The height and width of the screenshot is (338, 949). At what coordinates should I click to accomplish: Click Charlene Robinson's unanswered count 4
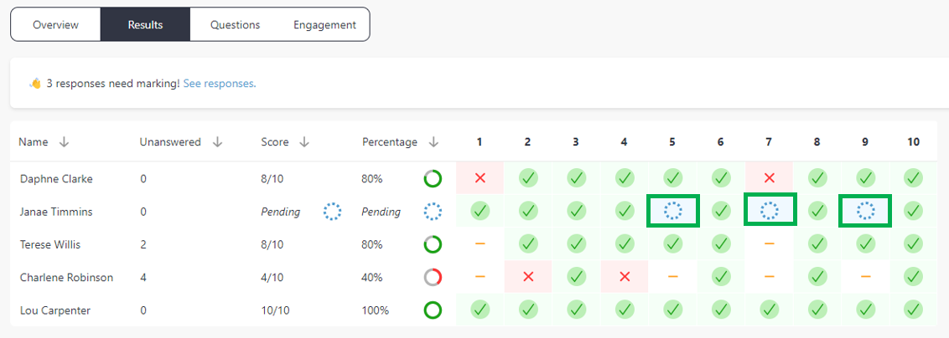143,278
